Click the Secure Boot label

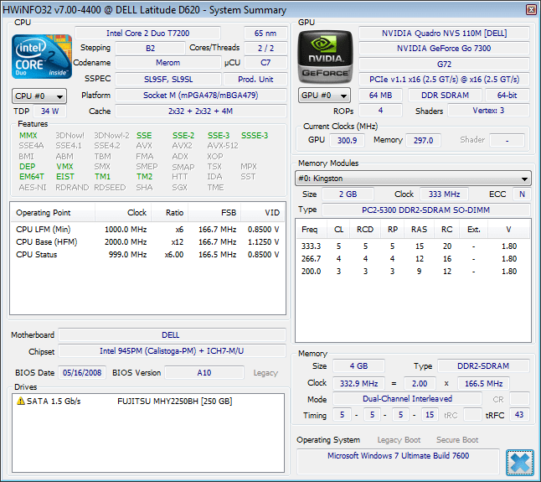457,440
